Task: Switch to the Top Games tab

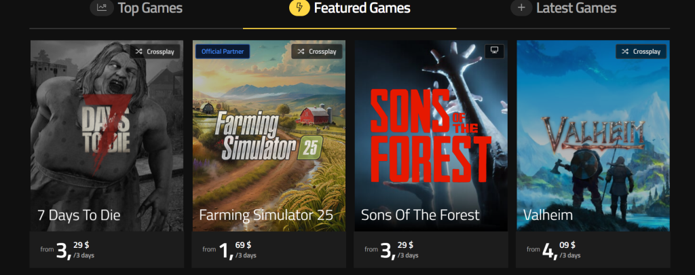Action: (149, 8)
